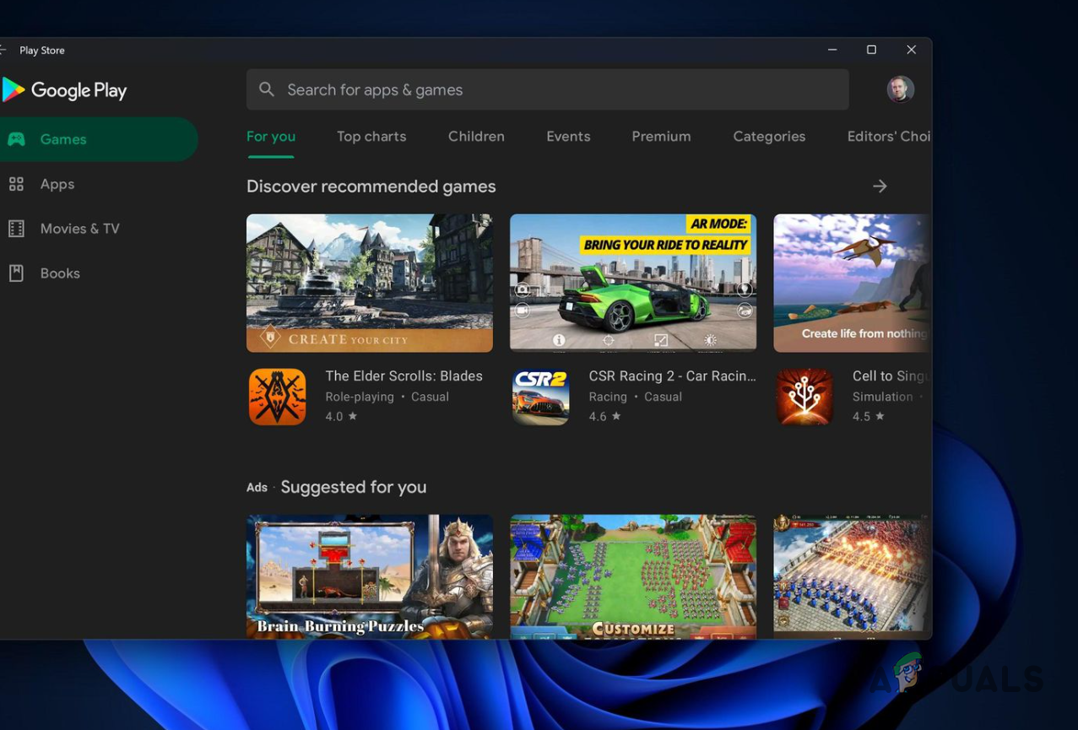Open the Events tab
Viewport: 1078px width, 730px height.
[x=567, y=136]
